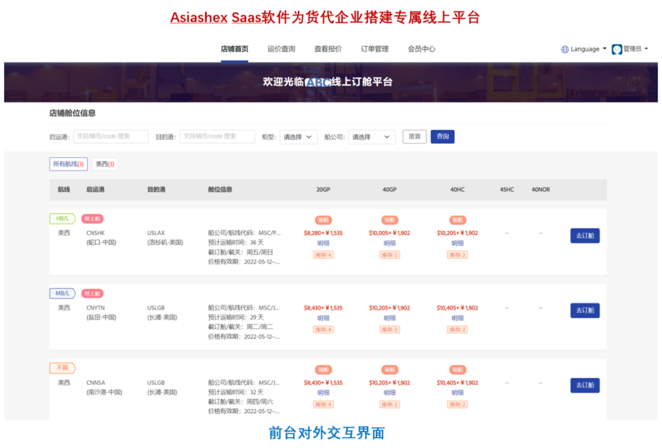Click the 保上船 badge on the CNSHK route
Image resolution: width=662 pixels, height=448 pixels.
[x=92, y=218]
